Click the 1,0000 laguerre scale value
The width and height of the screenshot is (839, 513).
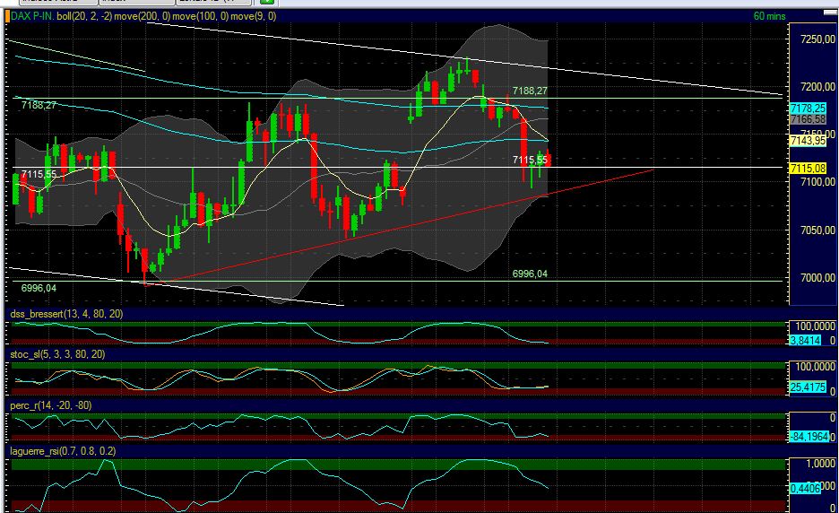[x=820, y=464]
